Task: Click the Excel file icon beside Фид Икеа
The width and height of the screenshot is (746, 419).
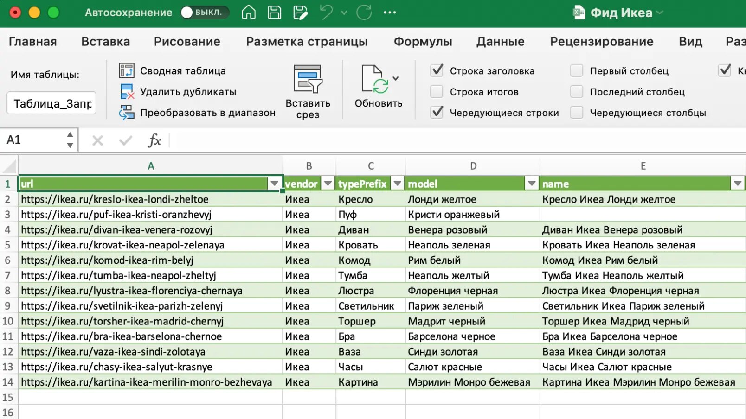Action: (x=579, y=13)
